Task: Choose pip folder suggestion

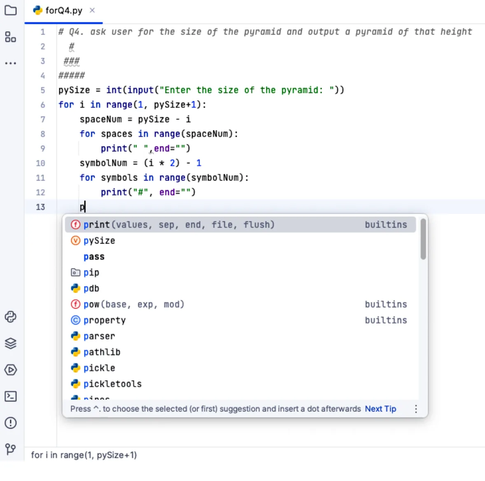Action: pyautogui.click(x=240, y=272)
